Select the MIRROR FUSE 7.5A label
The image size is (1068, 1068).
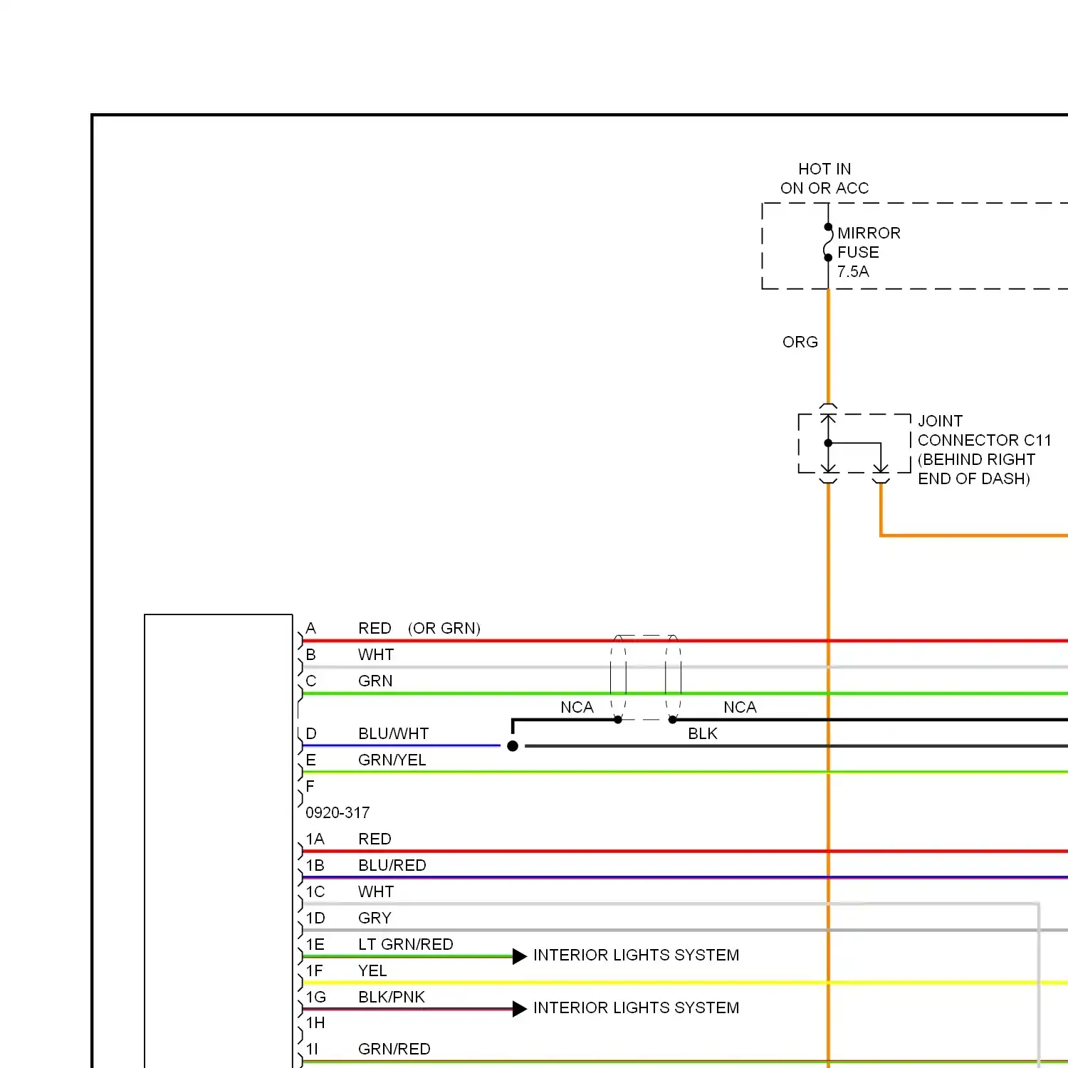869,252
